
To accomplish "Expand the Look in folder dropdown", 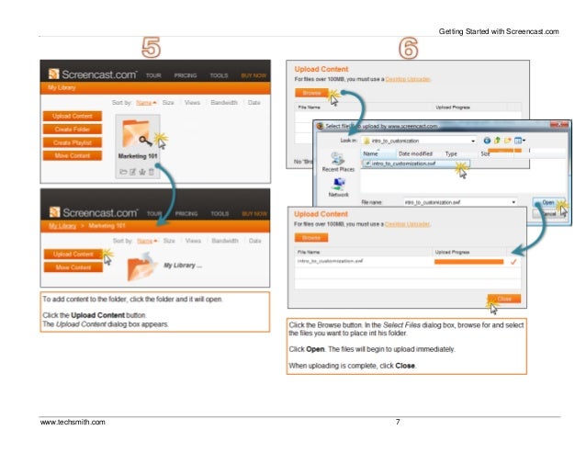I will point(473,141).
